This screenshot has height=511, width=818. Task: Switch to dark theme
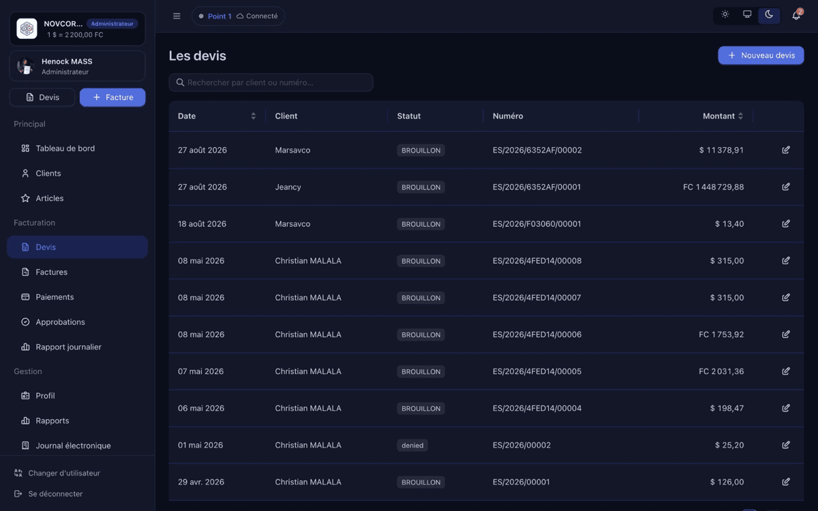pyautogui.click(x=769, y=15)
